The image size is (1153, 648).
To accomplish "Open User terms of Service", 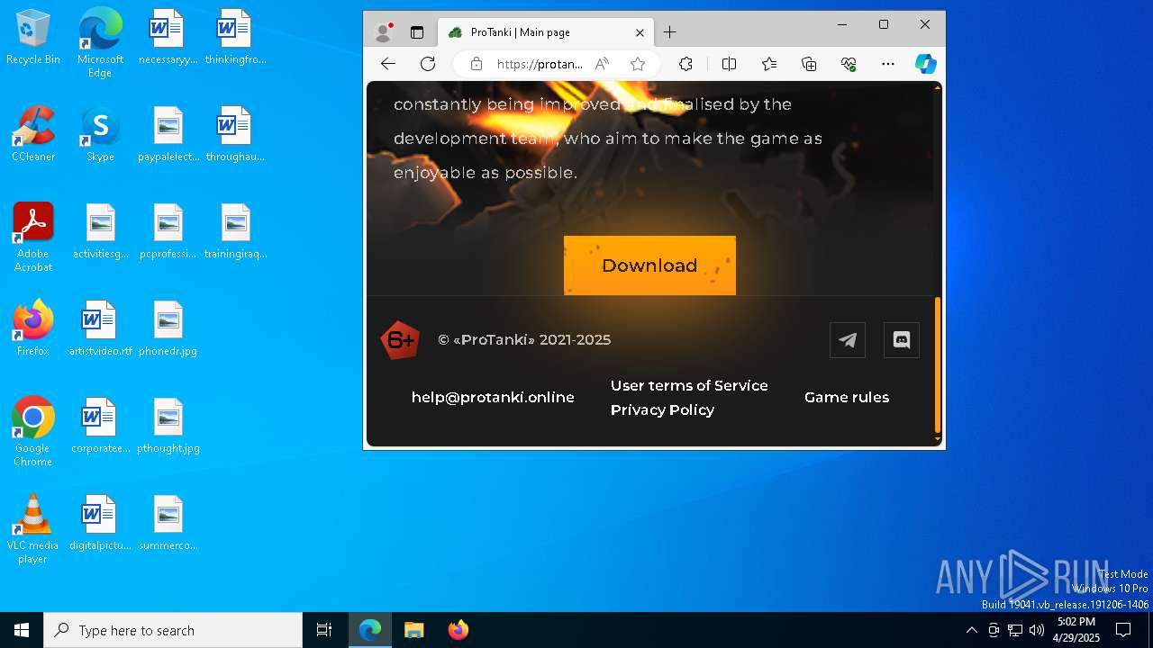I will coord(689,385).
